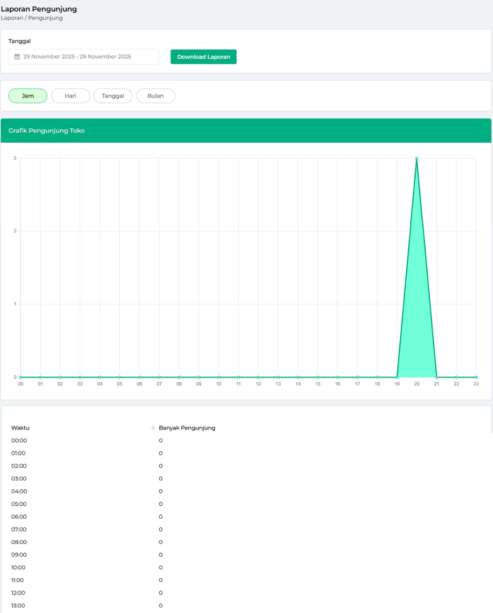
Task: Click the 13:00 row in the table
Action: coord(18,606)
